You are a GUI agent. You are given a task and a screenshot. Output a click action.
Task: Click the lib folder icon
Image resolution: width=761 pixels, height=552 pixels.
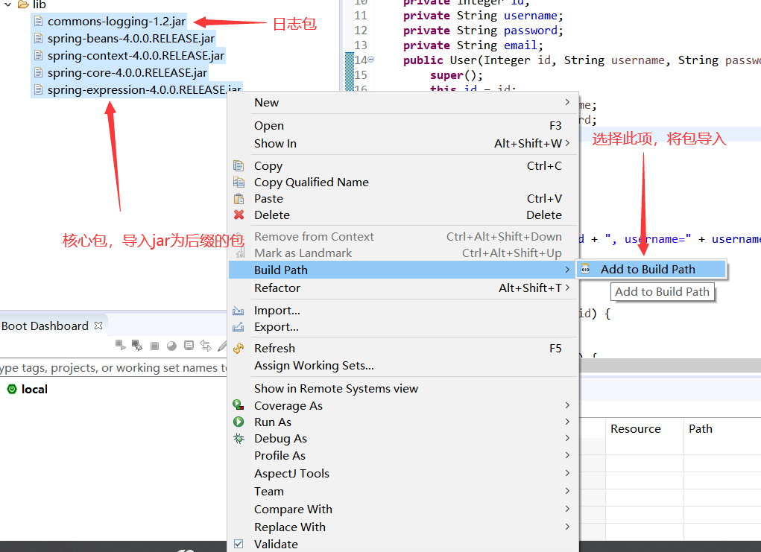pos(23,4)
